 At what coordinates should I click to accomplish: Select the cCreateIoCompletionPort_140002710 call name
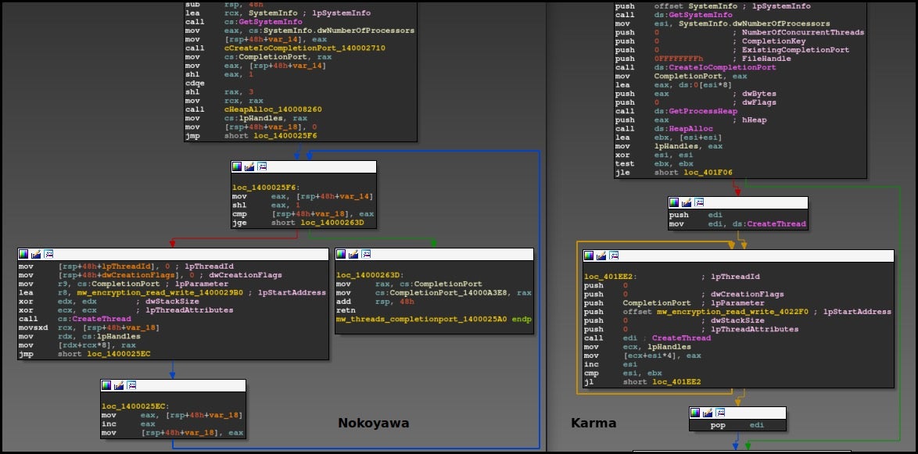tap(304, 48)
